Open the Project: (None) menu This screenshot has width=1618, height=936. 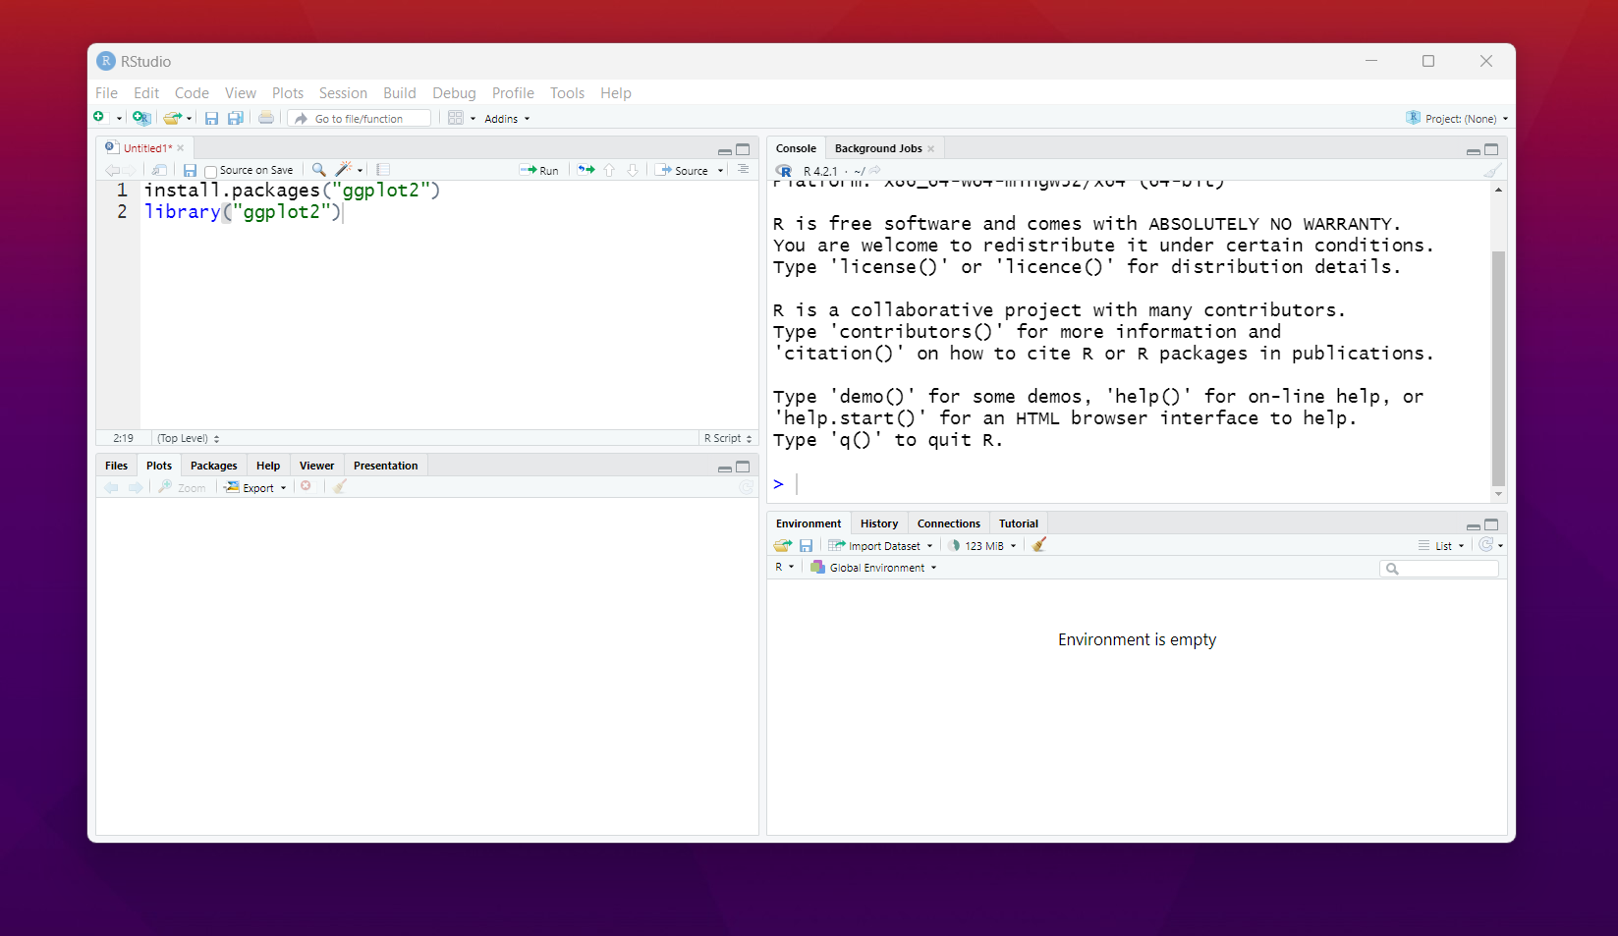tap(1458, 118)
